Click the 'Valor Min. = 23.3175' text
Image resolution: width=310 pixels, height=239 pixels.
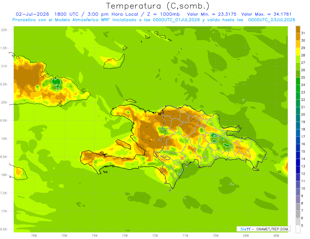coord(212,14)
